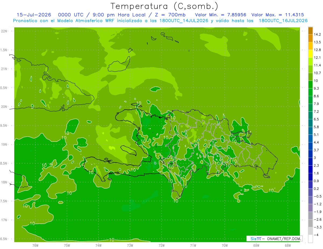
Task: Pick the dark blue band between 1.6 and 2.3
Action: (310, 169)
